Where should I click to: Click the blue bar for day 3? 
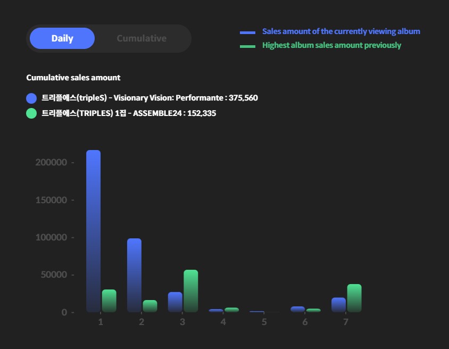[175, 302]
